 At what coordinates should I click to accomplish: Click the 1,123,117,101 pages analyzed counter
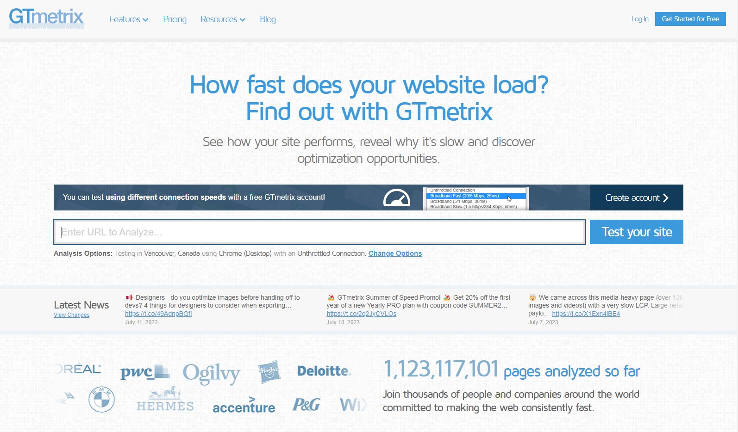(512, 370)
